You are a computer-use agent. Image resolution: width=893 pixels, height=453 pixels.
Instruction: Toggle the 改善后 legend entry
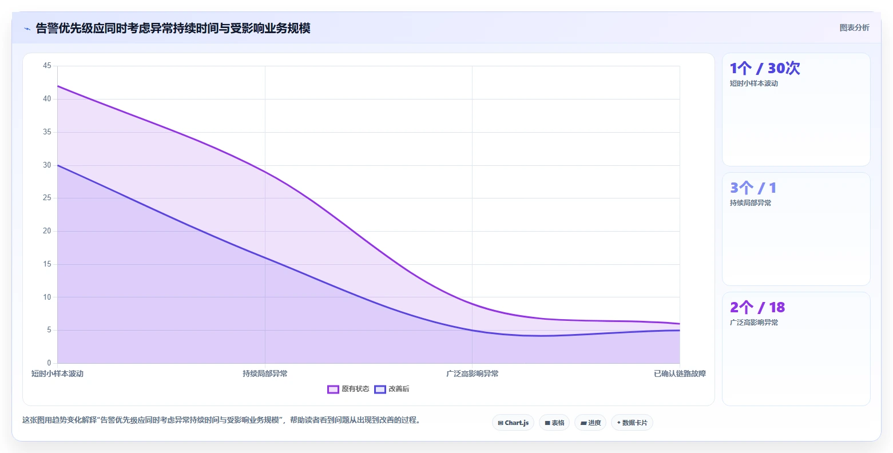[392, 389]
